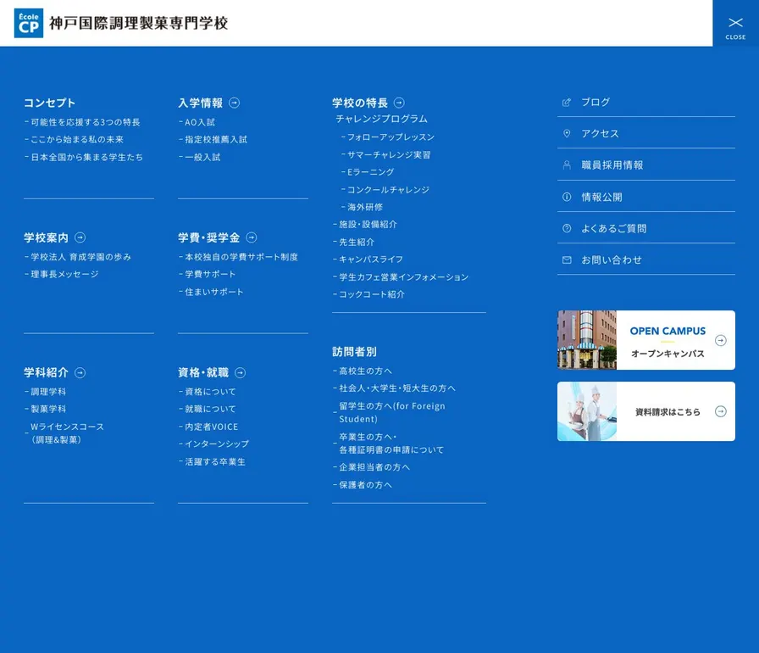Open the 入学情報 heading link
The height and width of the screenshot is (653, 759).
(x=201, y=103)
